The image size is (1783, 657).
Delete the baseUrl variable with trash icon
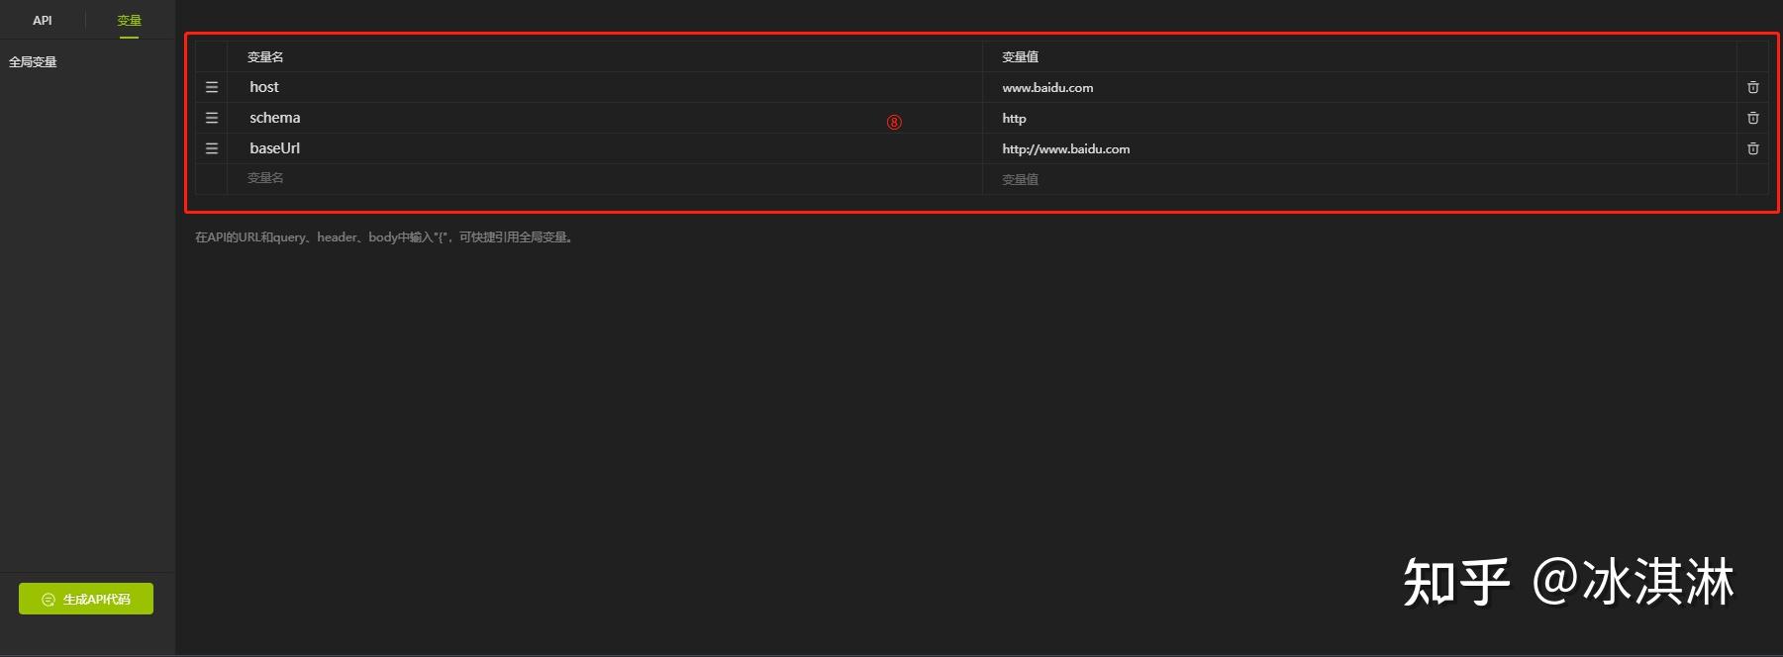click(1752, 148)
